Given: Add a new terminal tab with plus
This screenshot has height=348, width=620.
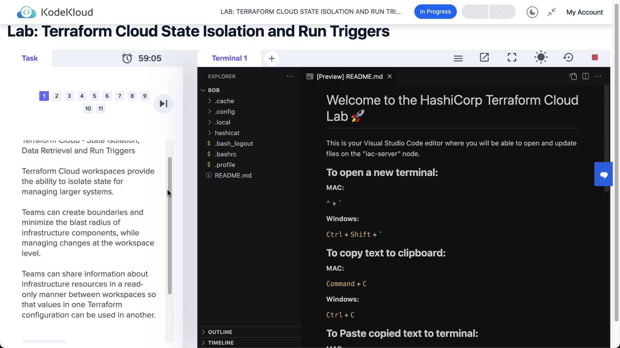Looking at the screenshot, I should pyautogui.click(x=272, y=59).
